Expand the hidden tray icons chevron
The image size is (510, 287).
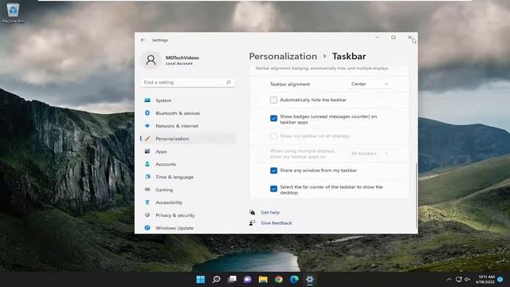click(449, 279)
